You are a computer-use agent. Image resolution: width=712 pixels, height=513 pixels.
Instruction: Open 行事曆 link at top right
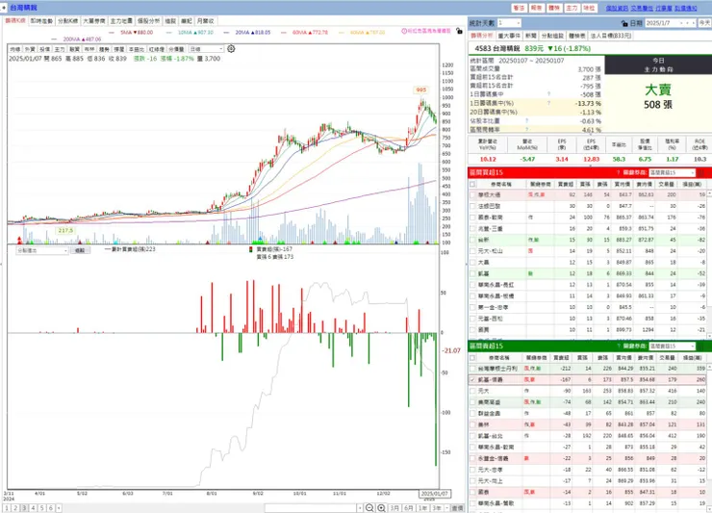click(663, 8)
